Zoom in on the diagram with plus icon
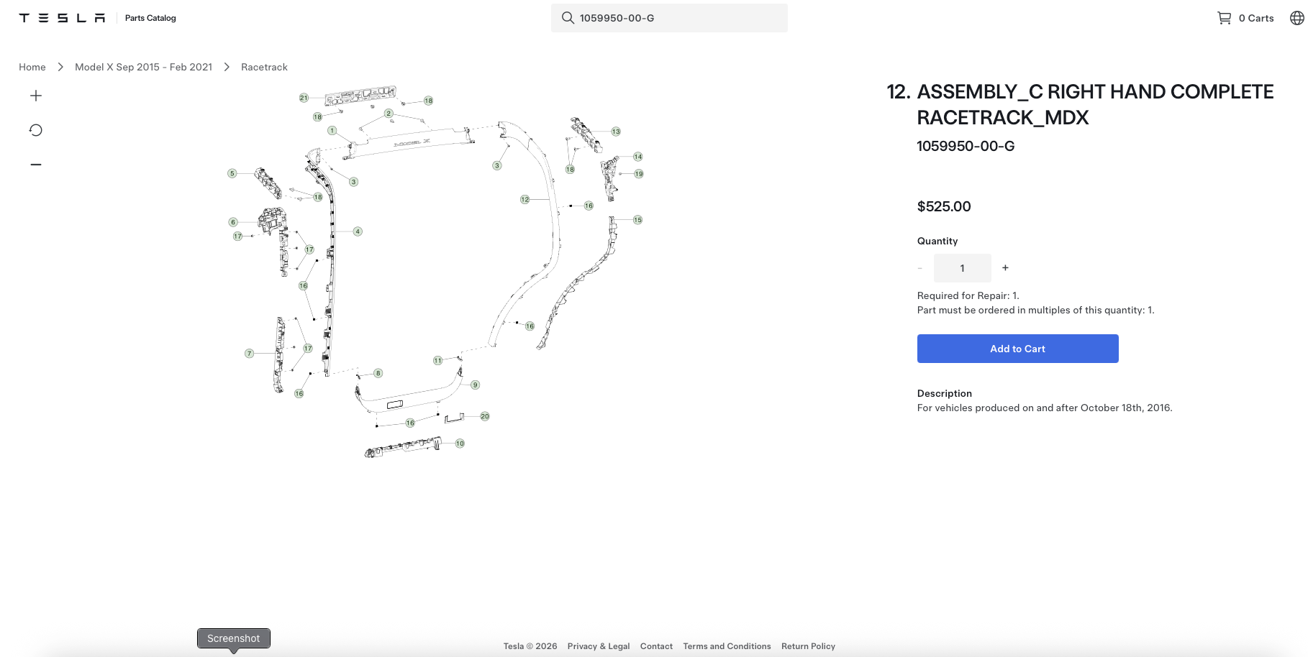This screenshot has height=657, width=1308. tap(36, 96)
